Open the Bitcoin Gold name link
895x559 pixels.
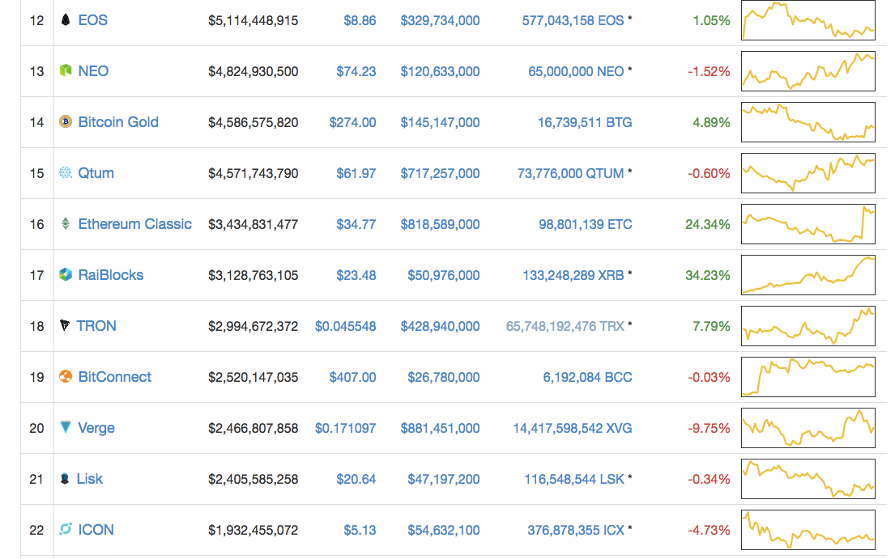(118, 122)
